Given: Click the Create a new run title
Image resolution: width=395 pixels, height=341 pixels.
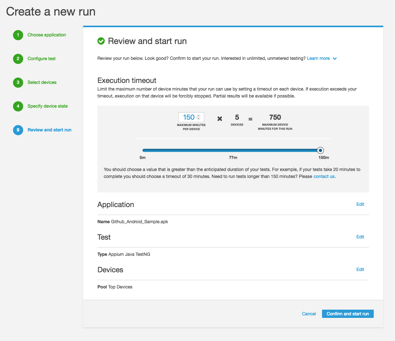Looking at the screenshot, I should pyautogui.click(x=51, y=12).
